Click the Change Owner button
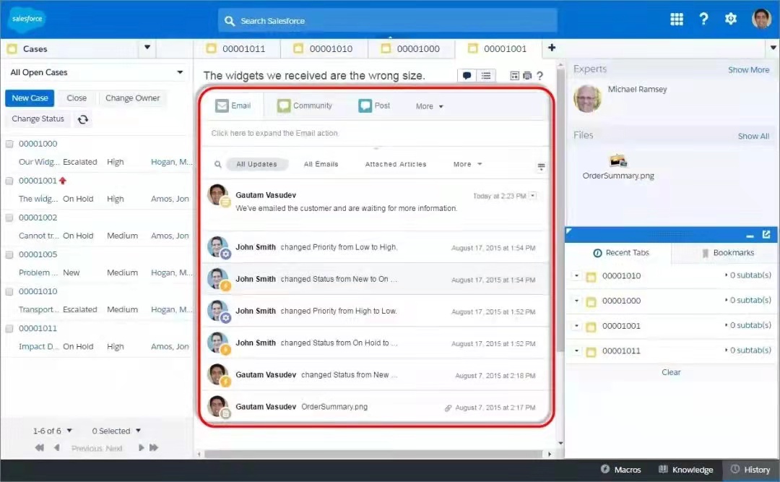Image resolution: width=780 pixels, height=482 pixels. point(132,98)
